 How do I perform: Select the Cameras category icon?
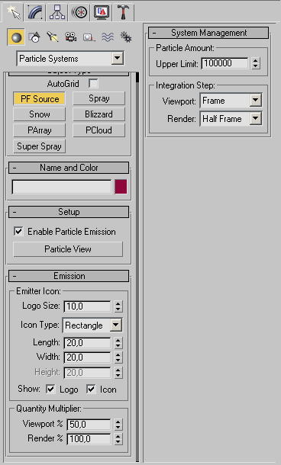click(x=71, y=37)
